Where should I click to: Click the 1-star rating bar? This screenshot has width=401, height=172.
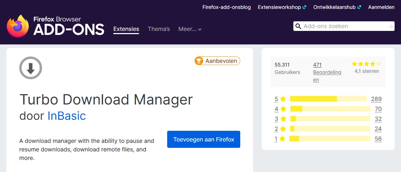(x=330, y=139)
